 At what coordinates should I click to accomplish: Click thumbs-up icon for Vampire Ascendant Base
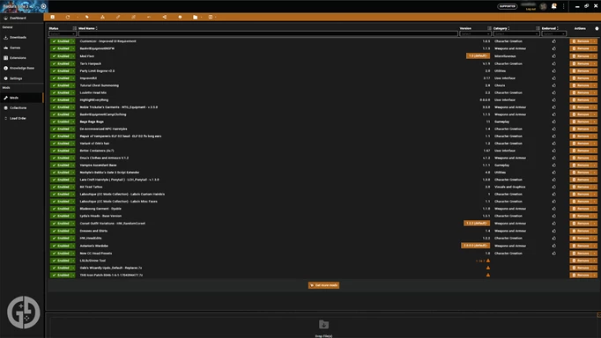554,165
